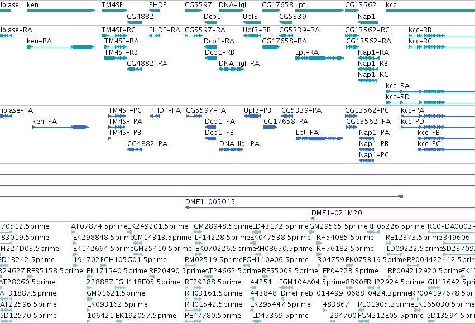Click the Dcp1 gene label
The height and width of the screenshot is (324, 475).
pos(212,17)
